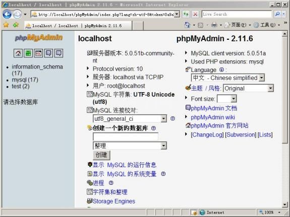The height and width of the screenshot is (217, 290).
Task: Open the Storage Engines link
Action: click(114, 201)
